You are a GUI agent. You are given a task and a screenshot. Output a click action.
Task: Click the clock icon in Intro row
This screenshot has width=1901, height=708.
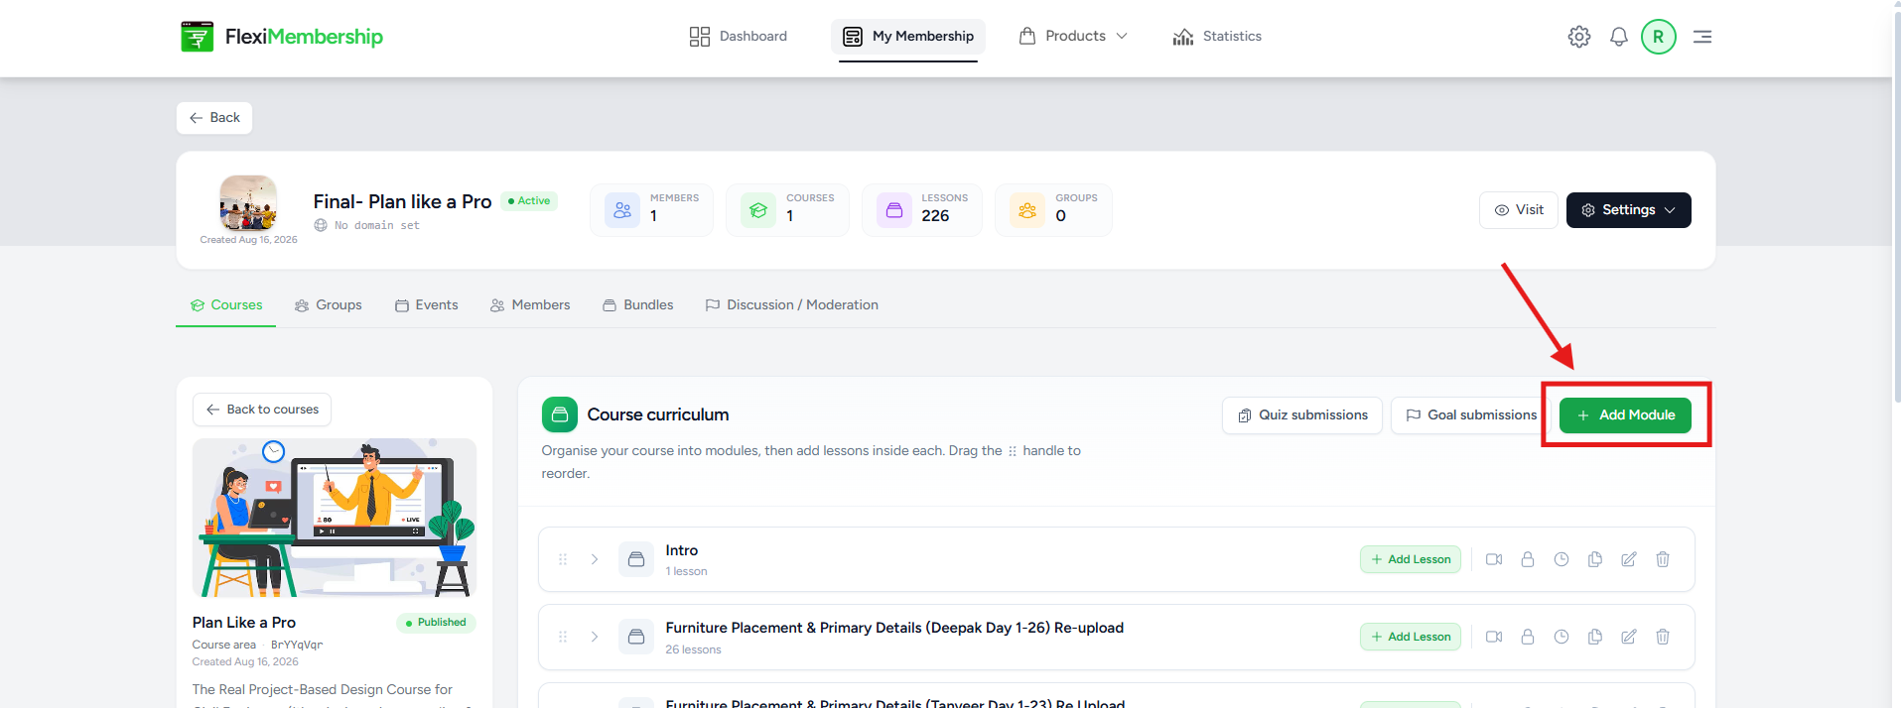[x=1562, y=559]
